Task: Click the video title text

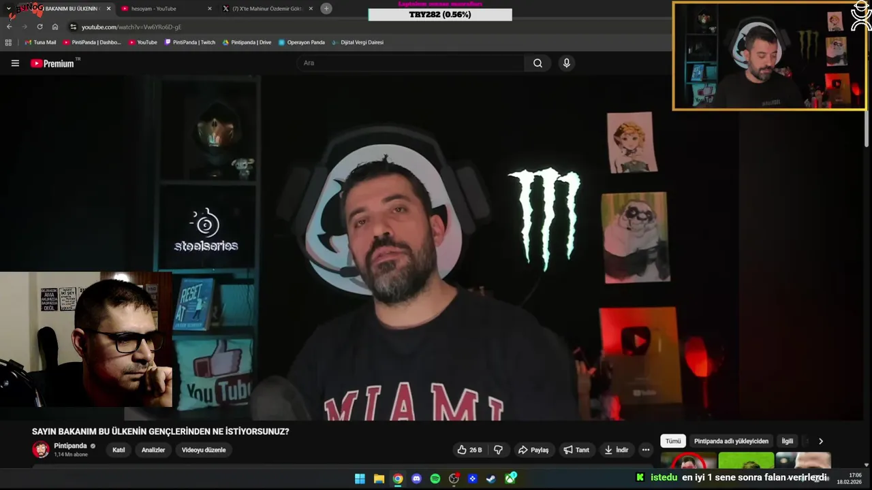Action: tap(160, 431)
